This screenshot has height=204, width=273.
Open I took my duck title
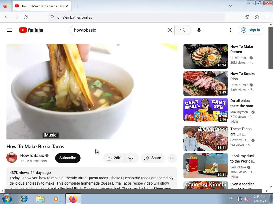243,159
